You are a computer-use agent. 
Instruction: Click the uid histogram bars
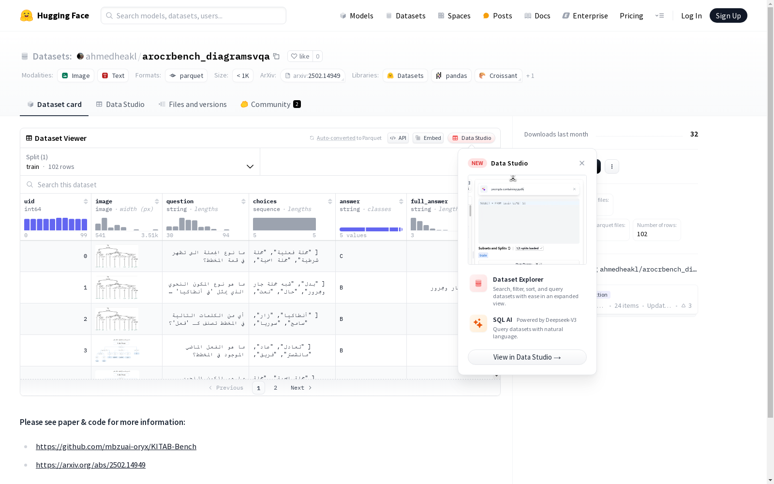coord(56,224)
